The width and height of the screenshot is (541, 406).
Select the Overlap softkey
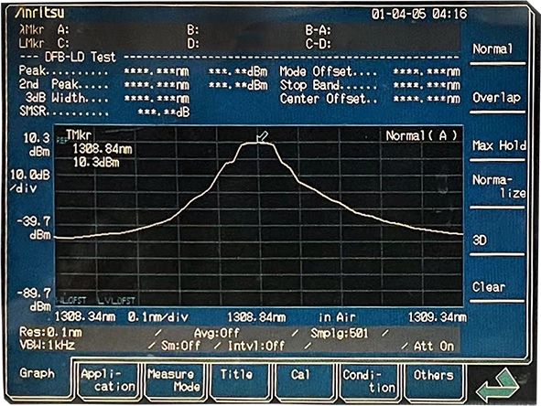pos(496,98)
